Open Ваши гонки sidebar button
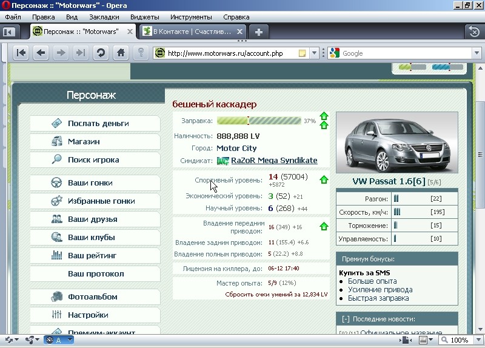Screen dimensions: 485x348 click(x=95, y=183)
